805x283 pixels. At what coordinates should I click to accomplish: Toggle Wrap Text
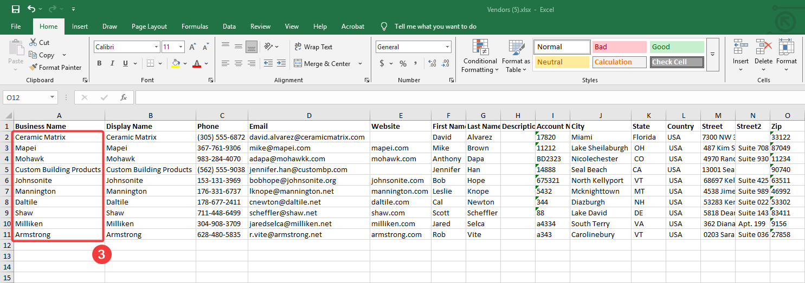click(x=313, y=47)
